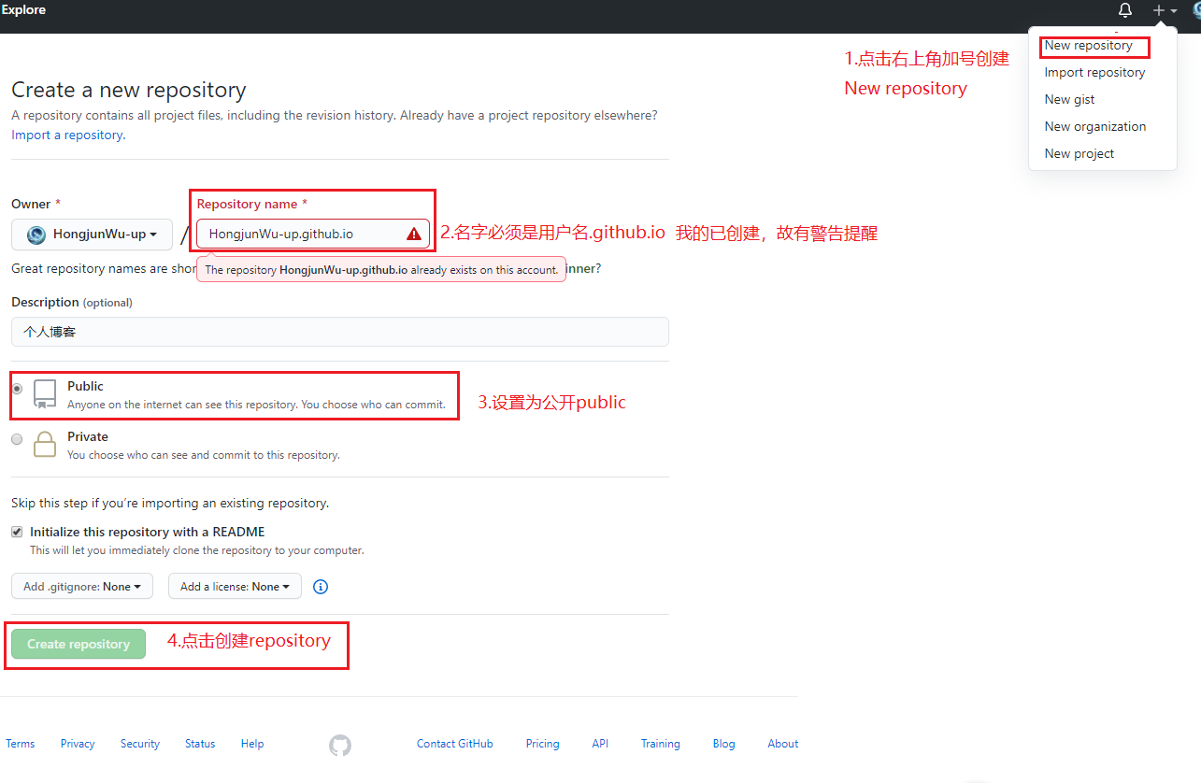Follow the Import a repository link
The height and width of the screenshot is (783, 1201).
[x=66, y=135]
